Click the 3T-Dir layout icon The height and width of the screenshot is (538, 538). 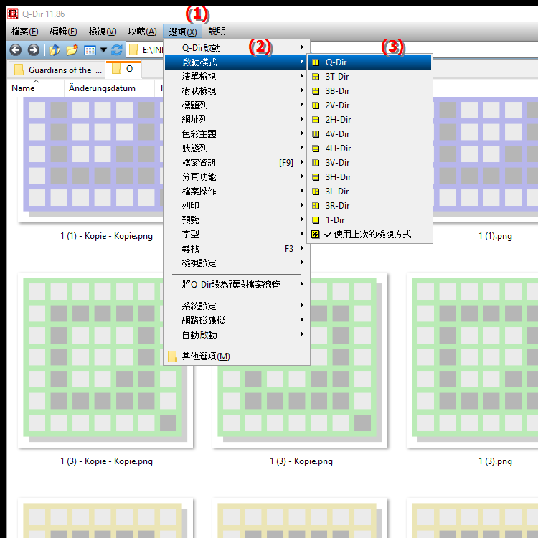click(x=316, y=77)
